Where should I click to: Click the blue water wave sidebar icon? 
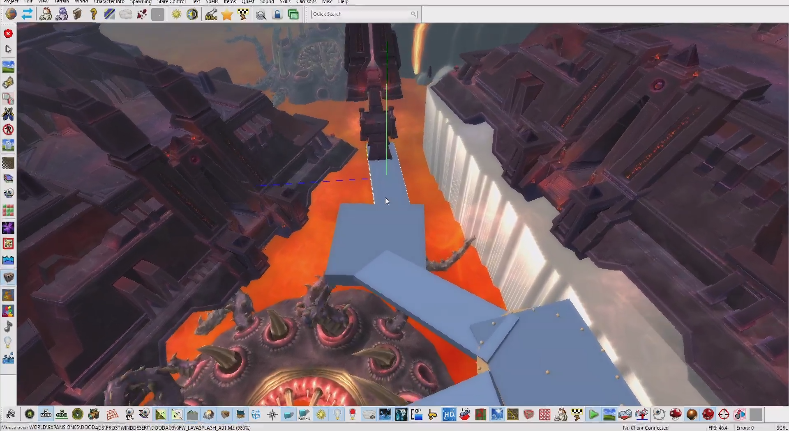click(x=8, y=260)
